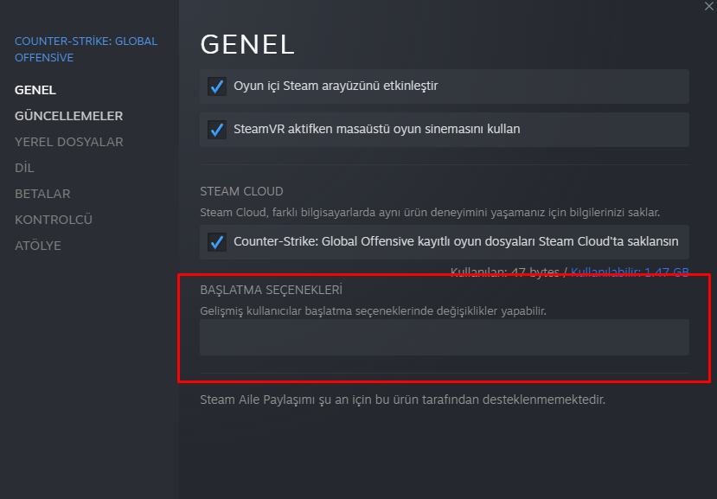Close the properties window

[x=709, y=6]
